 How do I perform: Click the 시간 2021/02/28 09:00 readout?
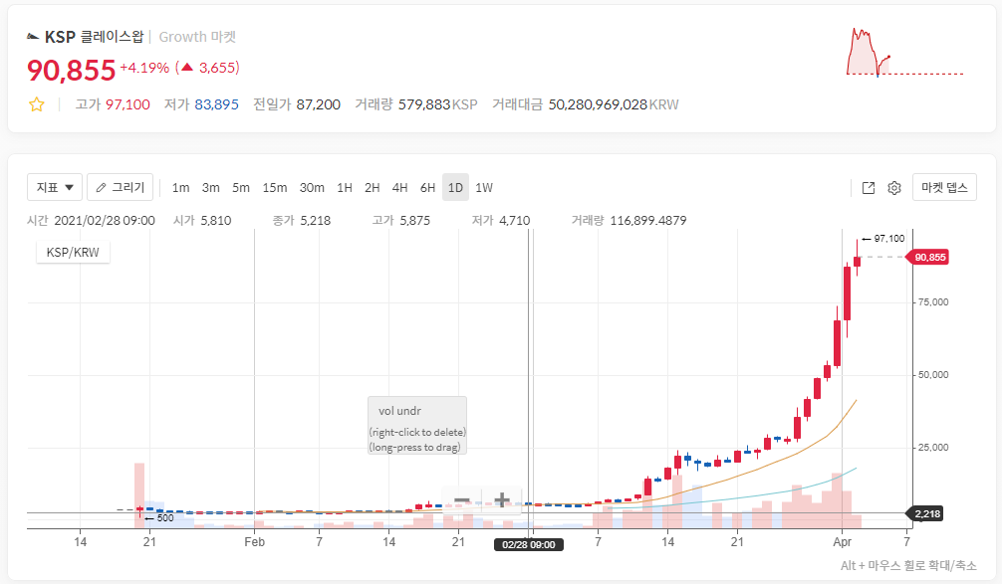click(91, 221)
